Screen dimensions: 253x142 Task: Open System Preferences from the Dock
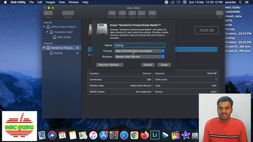(x=114, y=135)
